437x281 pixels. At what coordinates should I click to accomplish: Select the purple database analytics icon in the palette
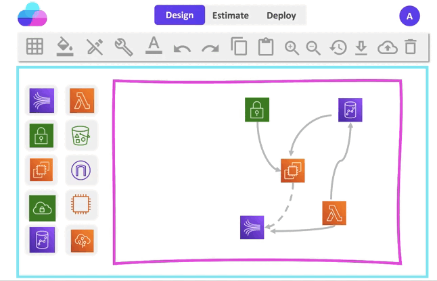(42, 240)
